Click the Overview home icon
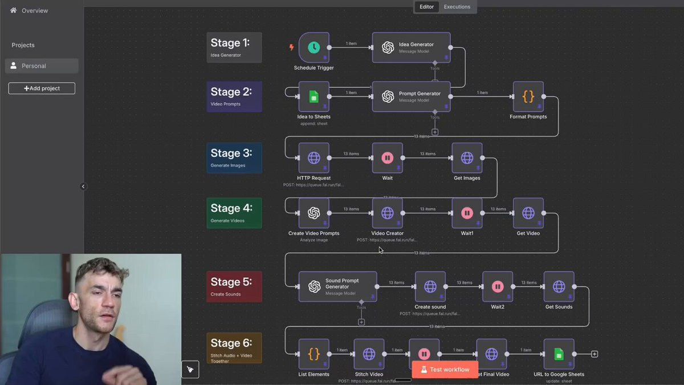Viewport: 684px width, 385px height. point(13,10)
